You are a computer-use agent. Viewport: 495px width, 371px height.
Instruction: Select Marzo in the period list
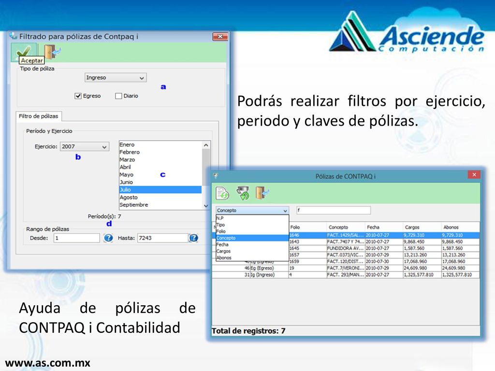point(160,159)
